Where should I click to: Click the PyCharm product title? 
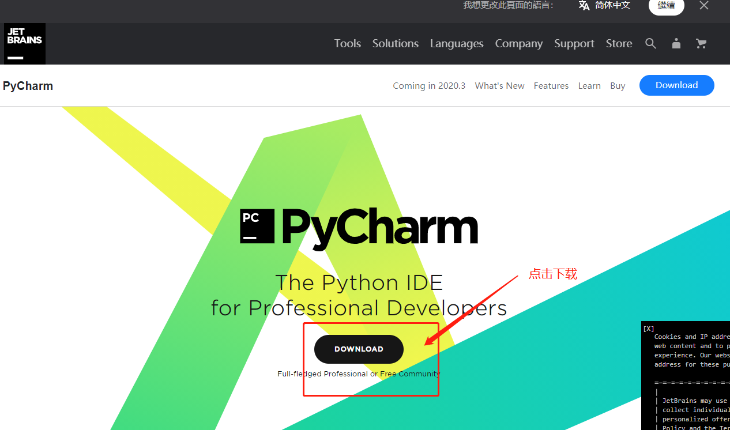coord(28,86)
